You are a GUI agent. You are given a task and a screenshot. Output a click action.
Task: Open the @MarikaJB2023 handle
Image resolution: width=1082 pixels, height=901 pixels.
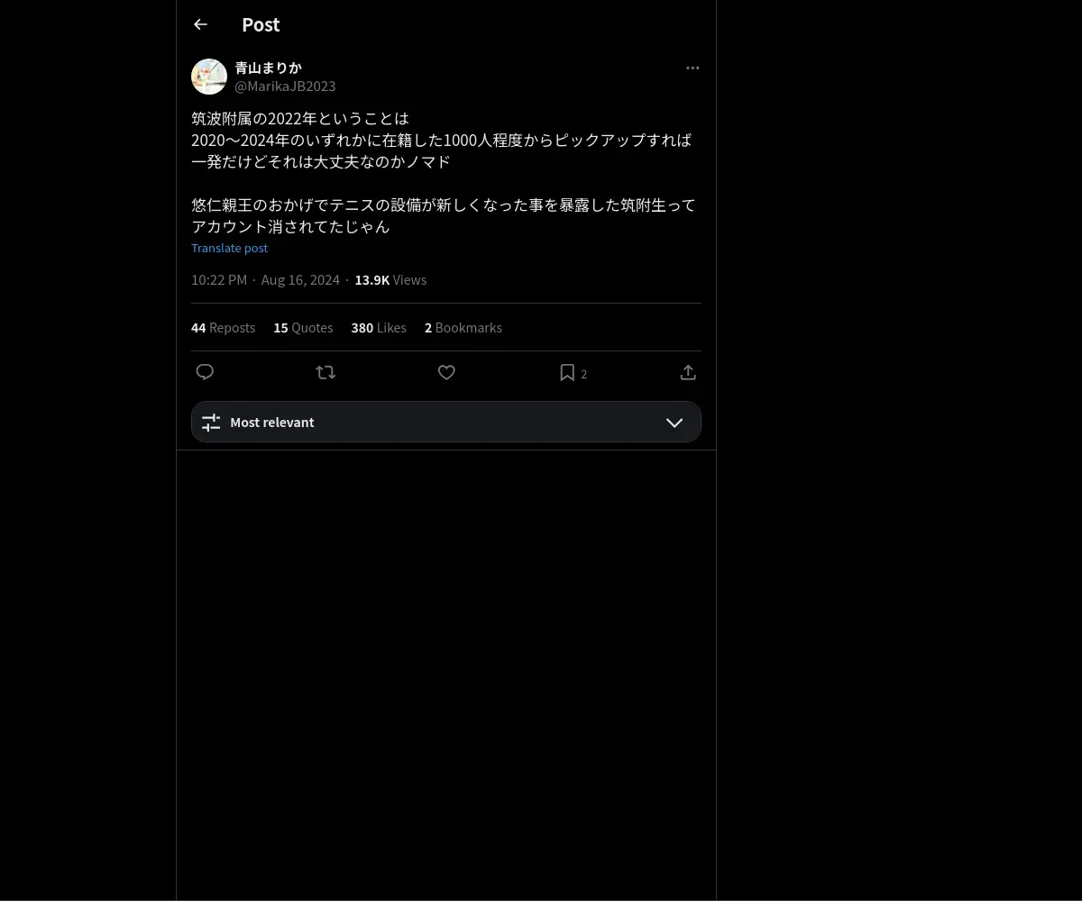pos(285,86)
